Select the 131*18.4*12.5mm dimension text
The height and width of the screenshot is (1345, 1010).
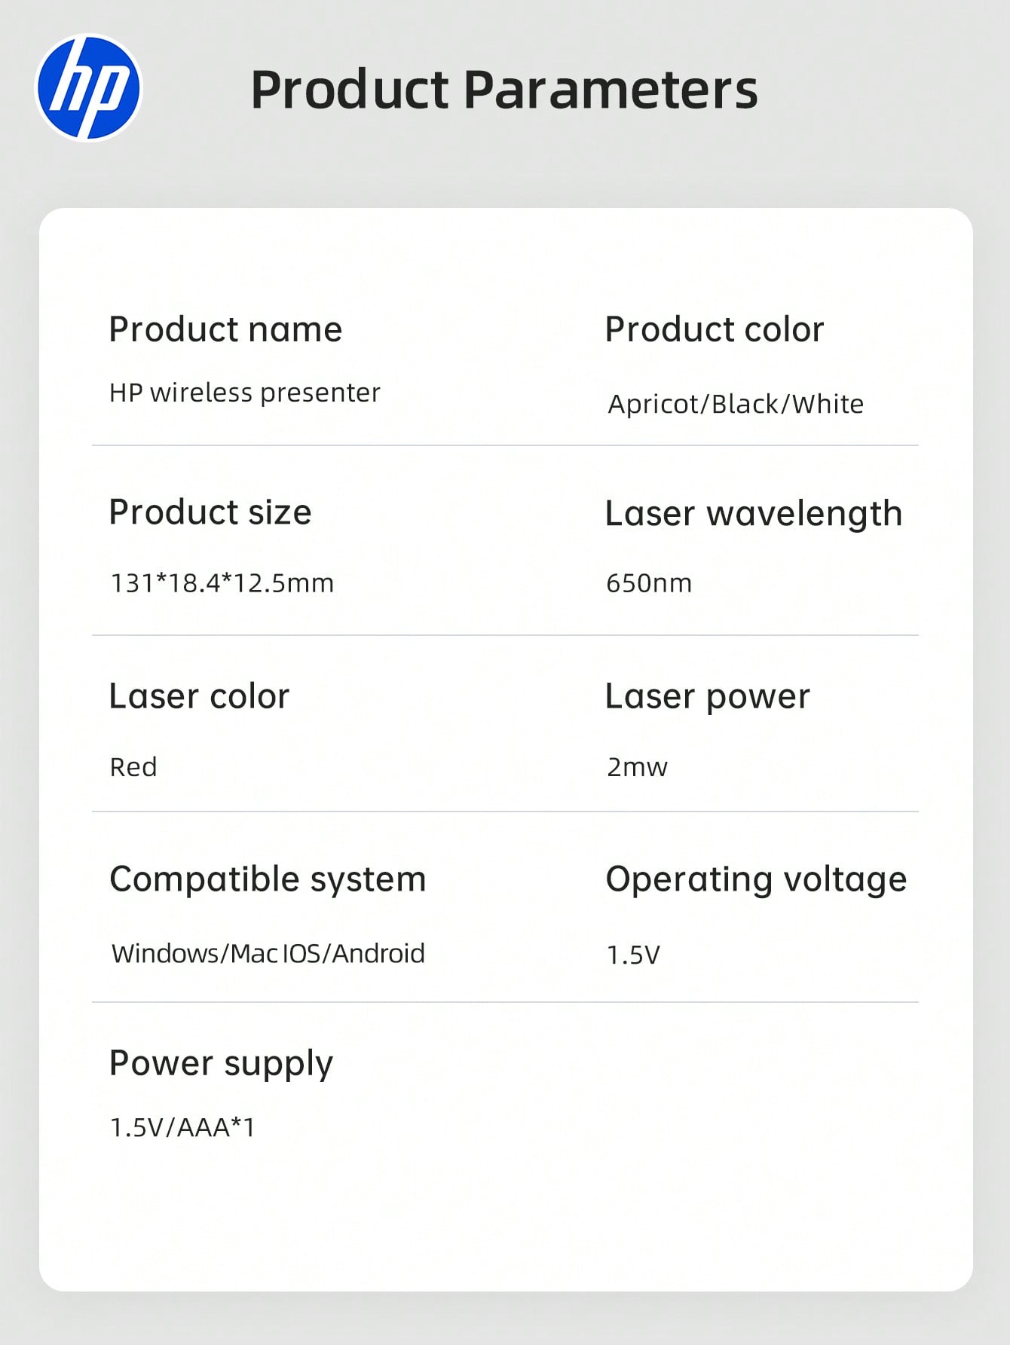tap(222, 583)
